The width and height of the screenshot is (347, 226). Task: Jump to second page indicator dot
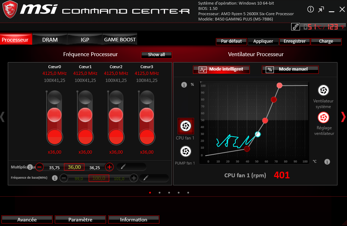[x=160, y=192]
